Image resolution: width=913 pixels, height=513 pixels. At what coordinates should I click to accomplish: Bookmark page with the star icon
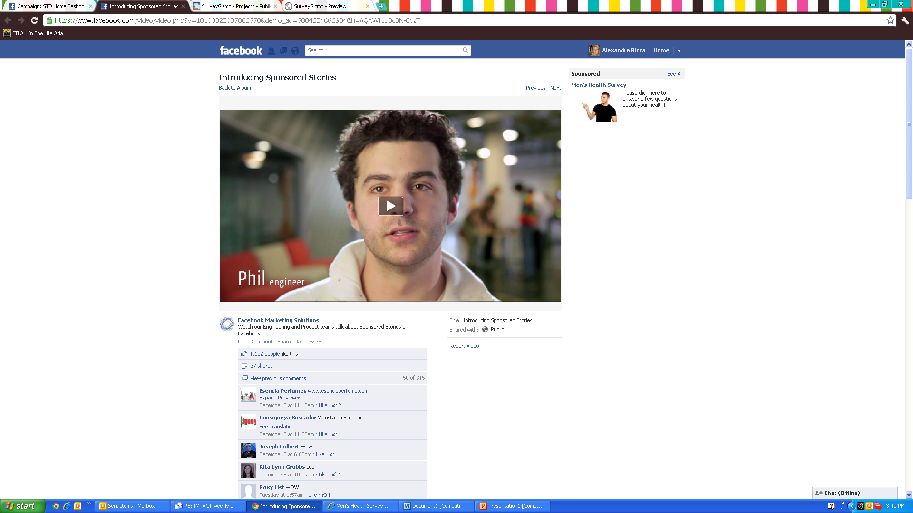tap(890, 20)
